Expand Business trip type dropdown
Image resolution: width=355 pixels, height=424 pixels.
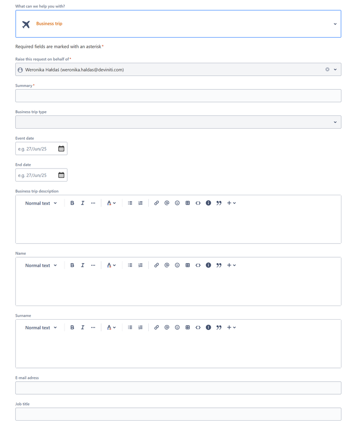click(x=178, y=122)
